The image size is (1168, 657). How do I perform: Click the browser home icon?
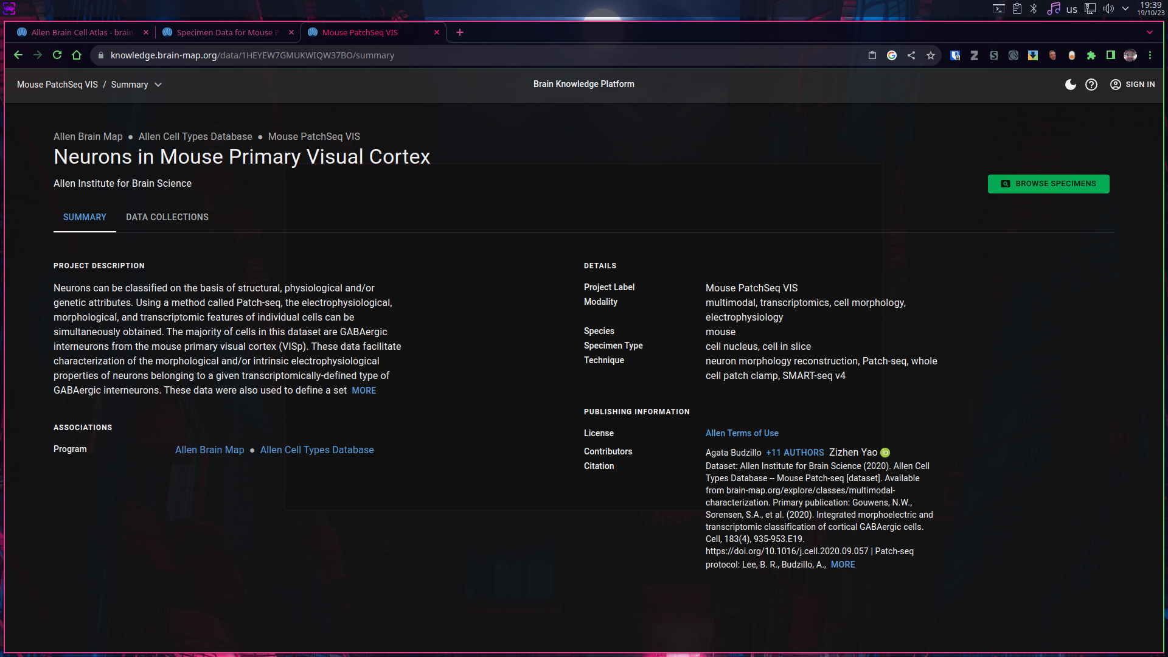[77, 55]
